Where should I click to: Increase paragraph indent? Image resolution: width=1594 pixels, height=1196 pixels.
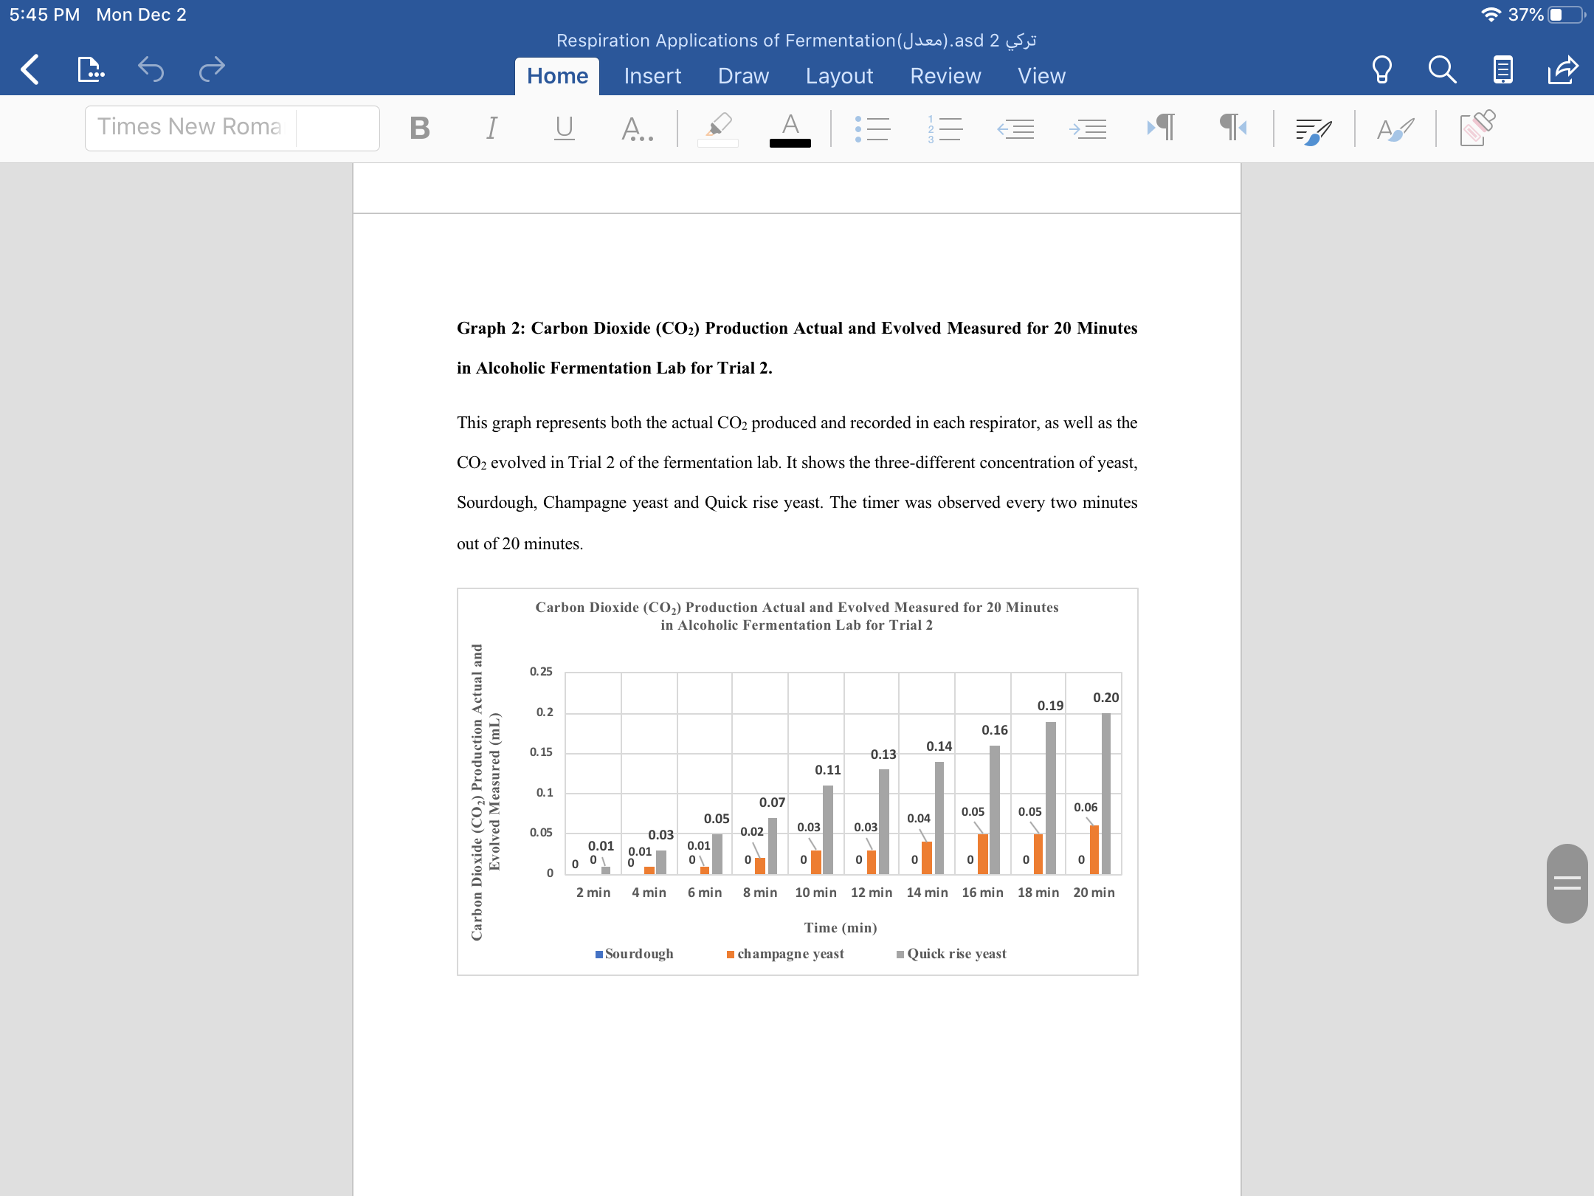[x=1088, y=128]
